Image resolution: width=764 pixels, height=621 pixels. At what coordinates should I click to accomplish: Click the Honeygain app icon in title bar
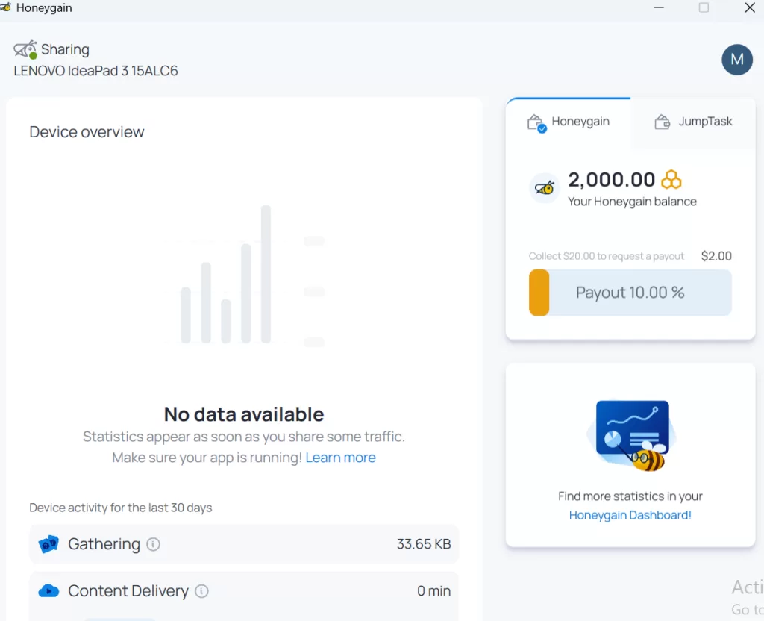coord(6,7)
